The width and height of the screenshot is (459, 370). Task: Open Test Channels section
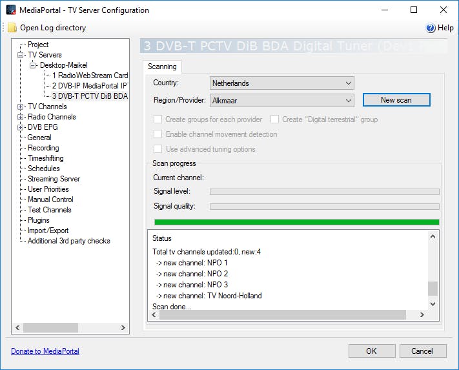pos(50,210)
